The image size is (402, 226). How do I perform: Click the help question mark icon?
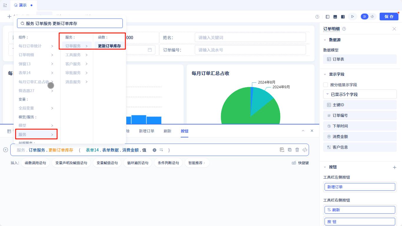point(317,16)
